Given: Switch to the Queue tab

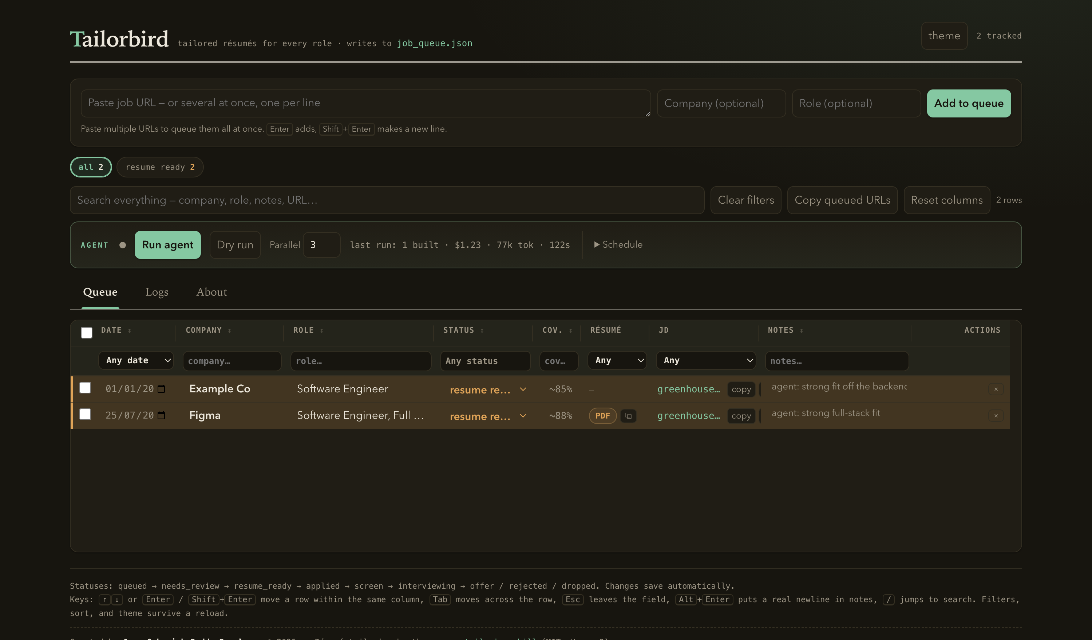Looking at the screenshot, I should (100, 292).
